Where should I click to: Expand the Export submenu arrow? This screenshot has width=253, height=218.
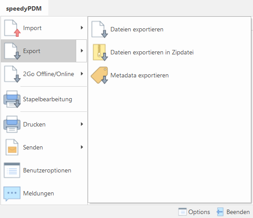(x=82, y=51)
